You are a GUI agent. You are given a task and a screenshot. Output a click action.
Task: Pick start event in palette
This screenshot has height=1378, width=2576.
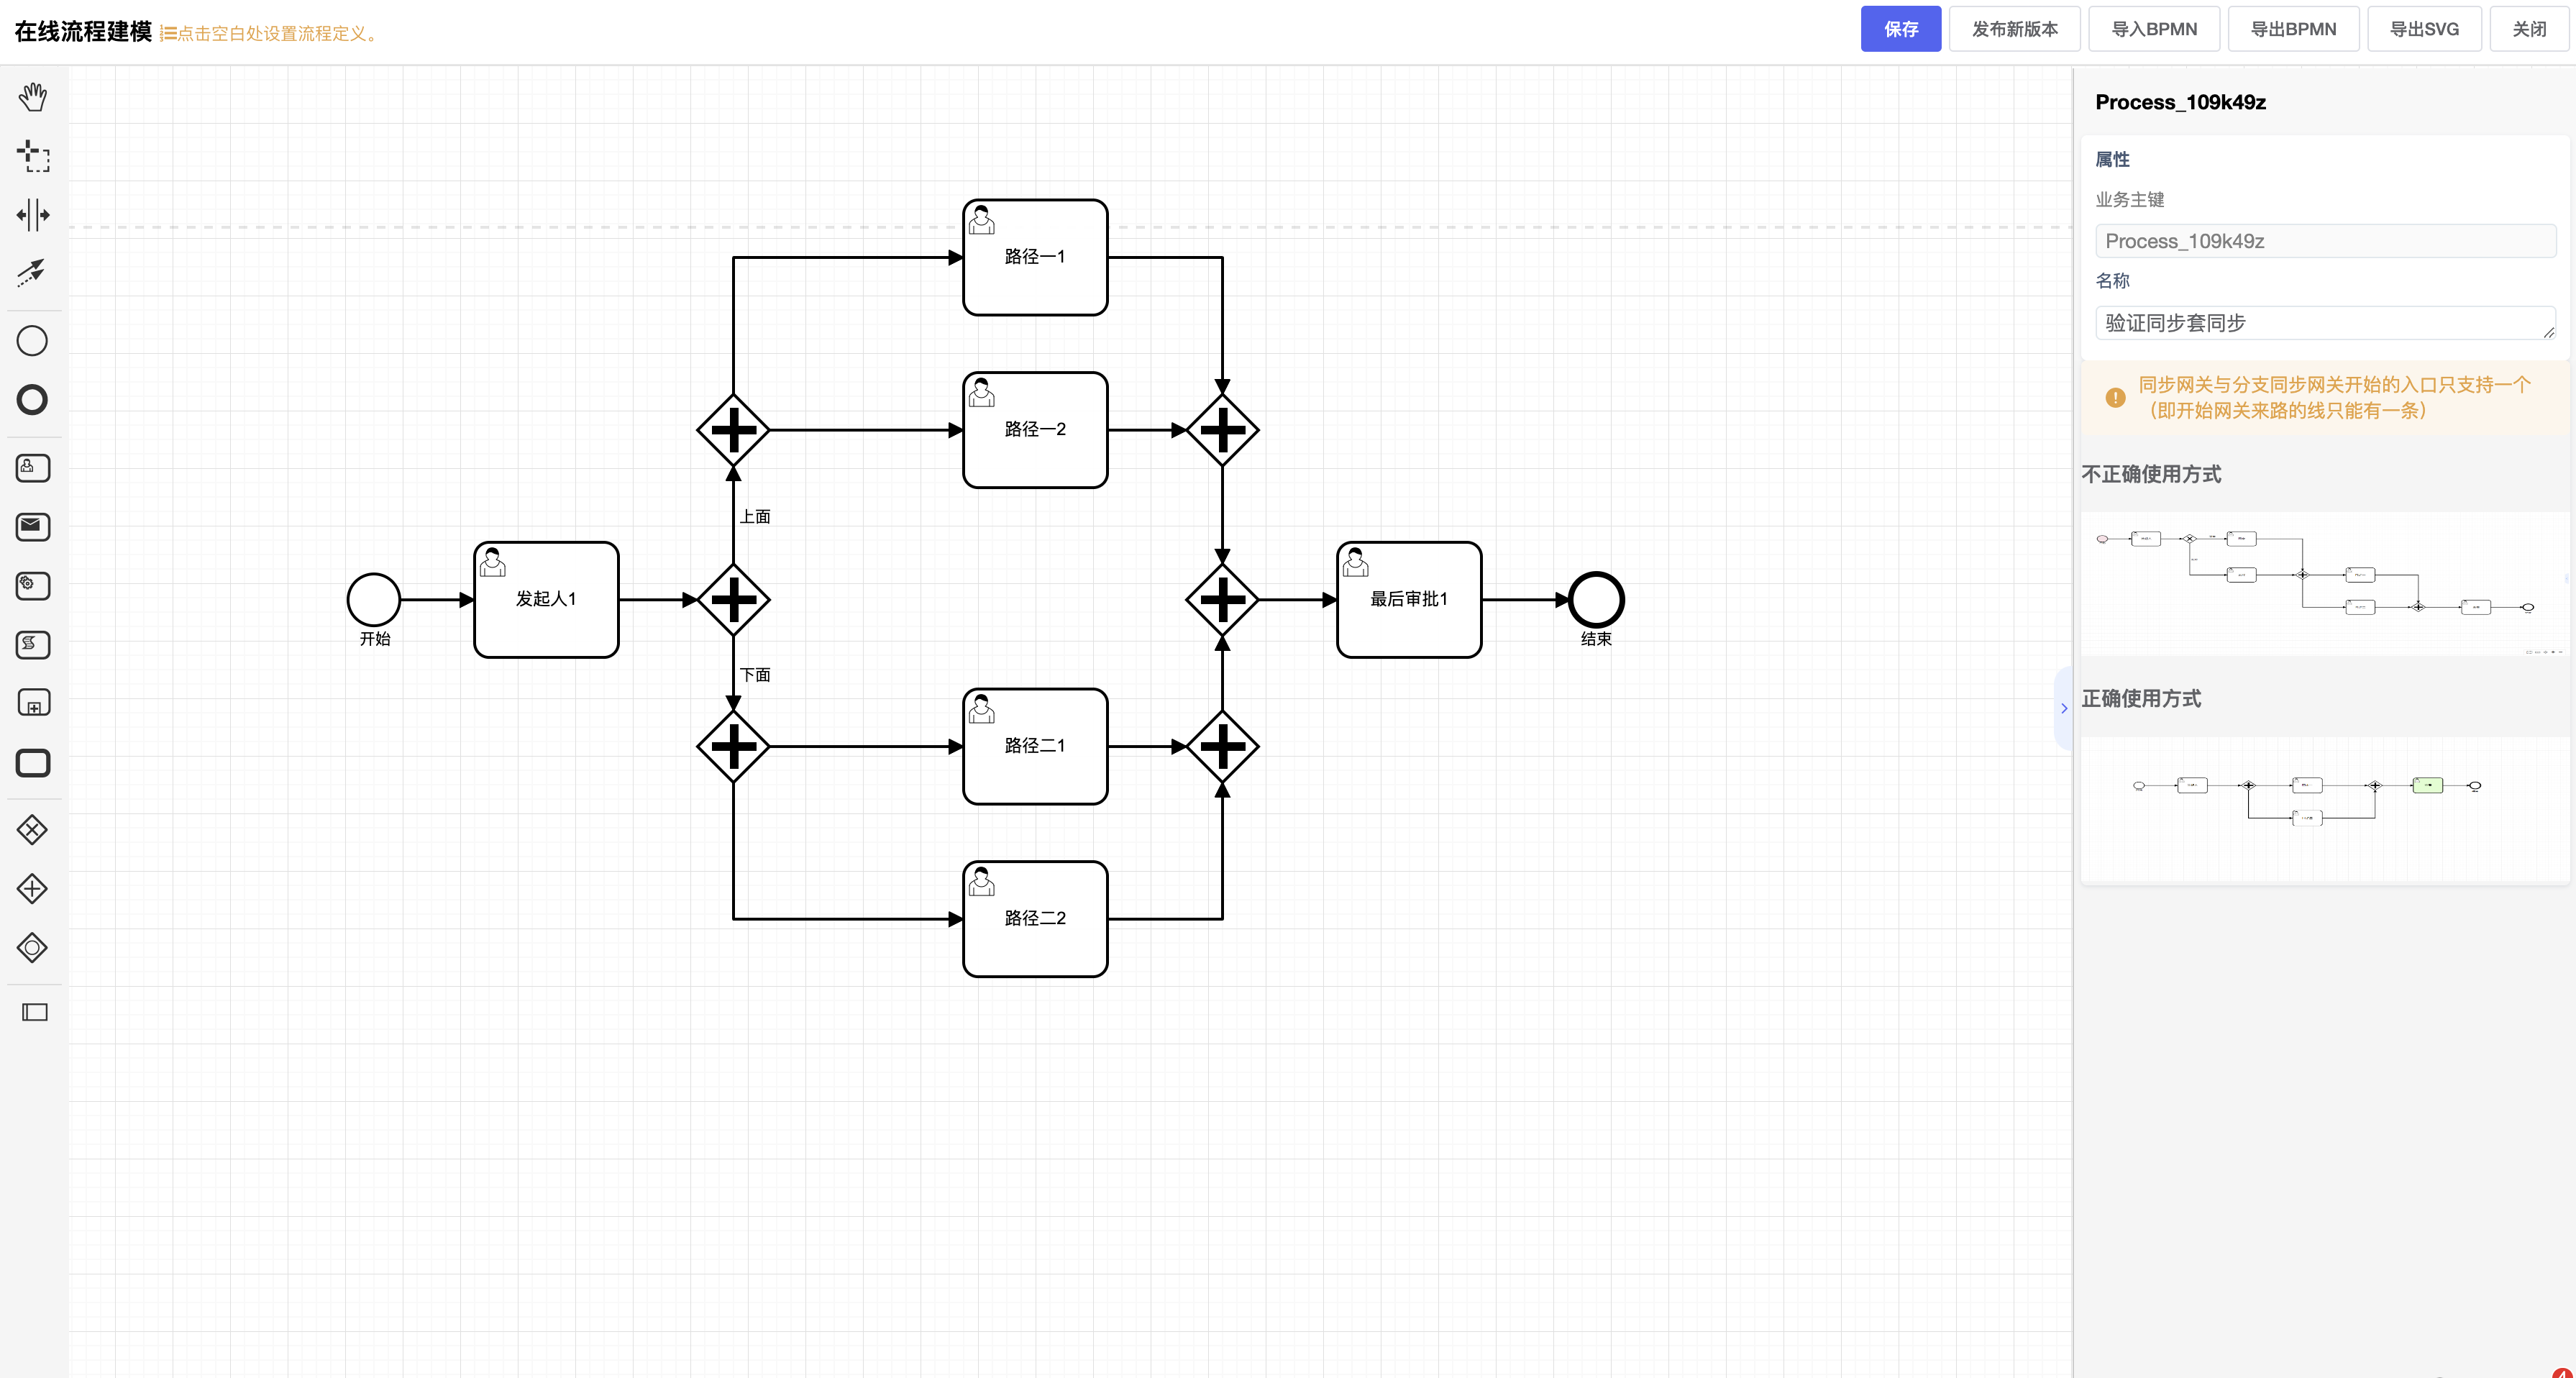point(33,341)
